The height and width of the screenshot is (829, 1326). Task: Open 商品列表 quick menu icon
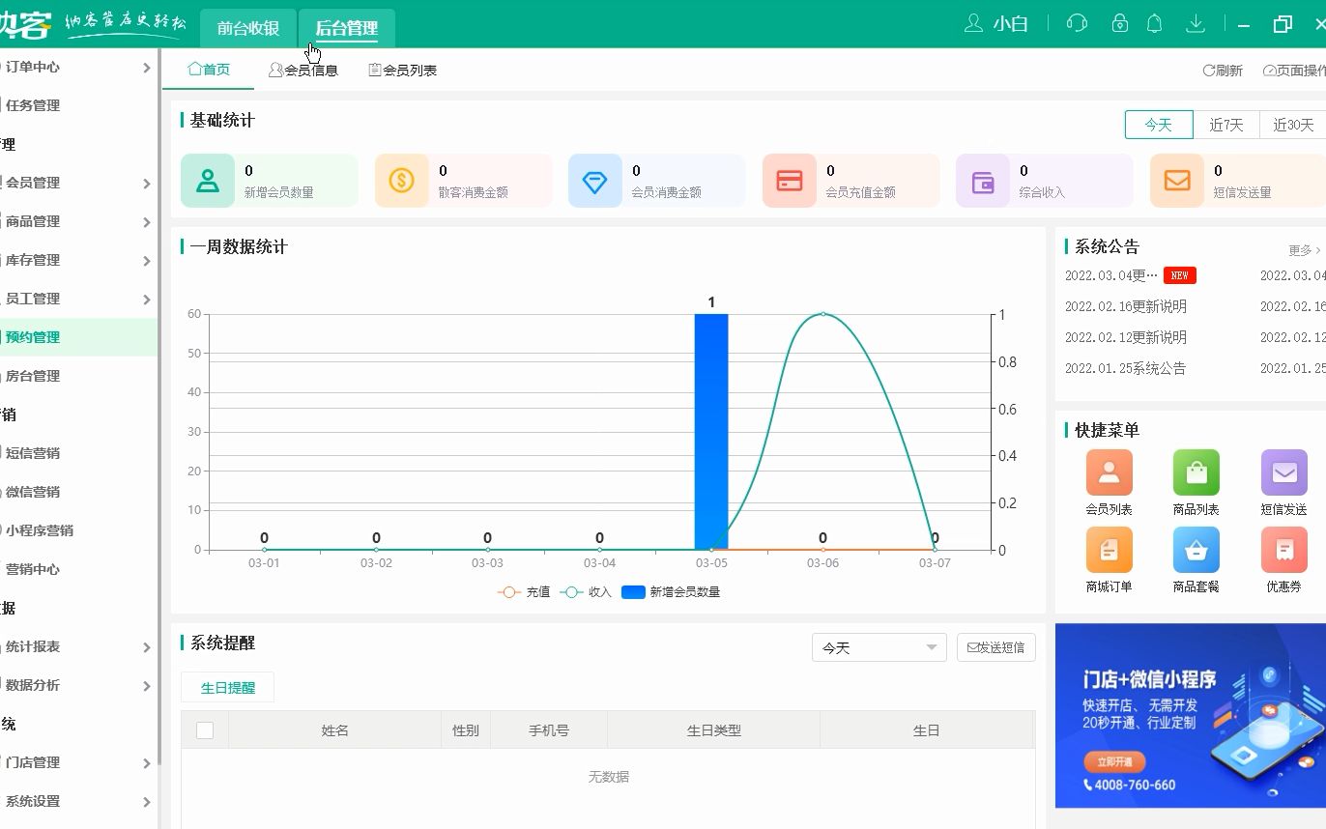point(1196,472)
